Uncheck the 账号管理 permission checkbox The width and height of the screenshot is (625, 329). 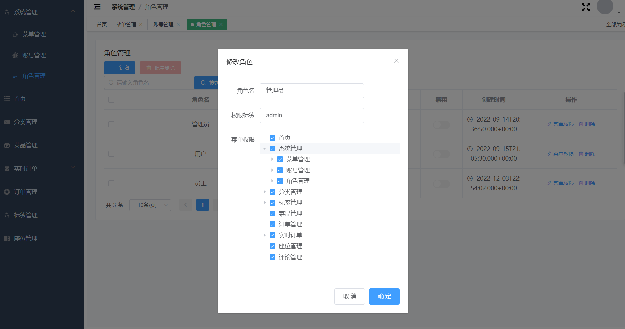tap(280, 170)
